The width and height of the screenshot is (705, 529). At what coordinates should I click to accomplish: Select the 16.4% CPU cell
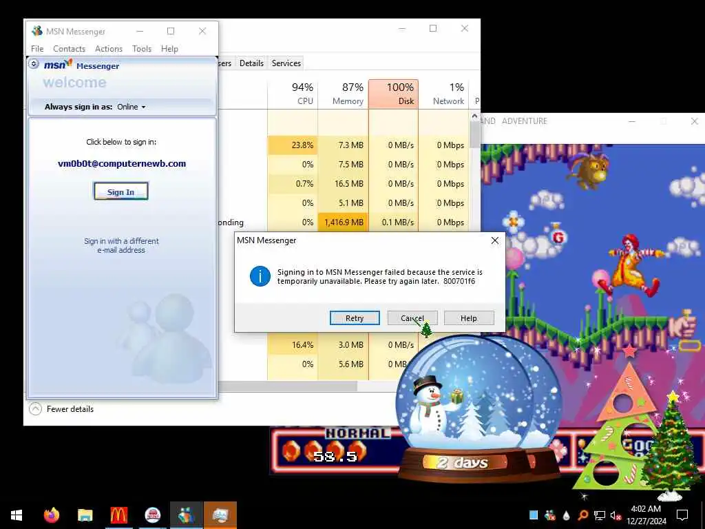tap(293, 344)
